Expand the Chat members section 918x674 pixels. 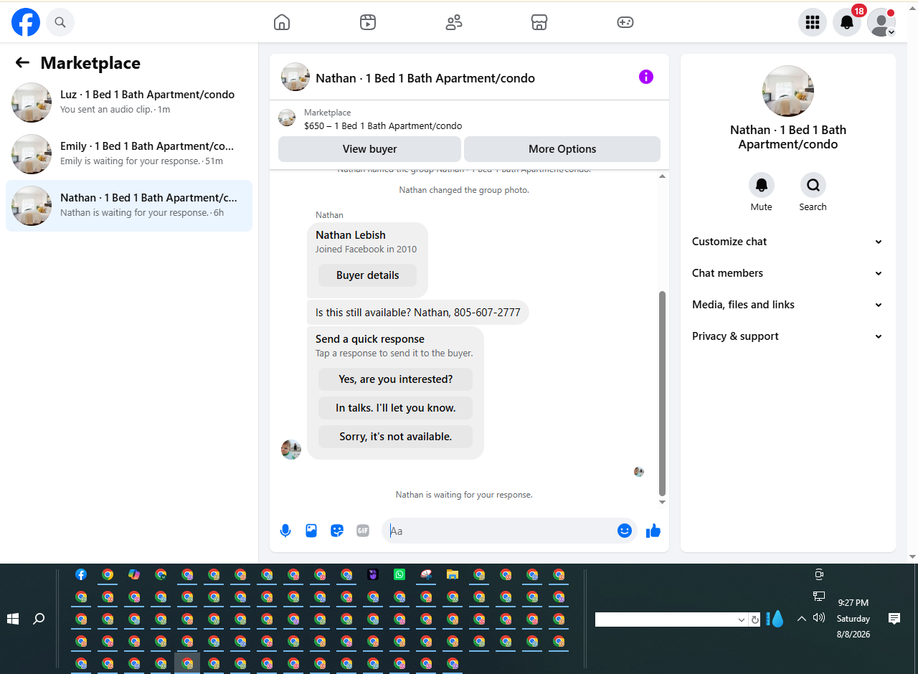coord(787,273)
